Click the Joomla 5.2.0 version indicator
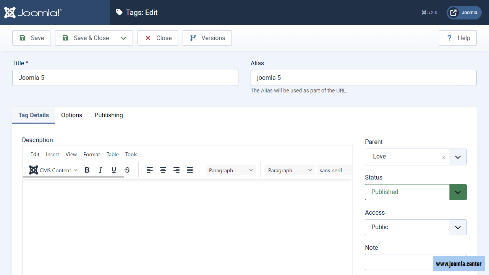 429,13
